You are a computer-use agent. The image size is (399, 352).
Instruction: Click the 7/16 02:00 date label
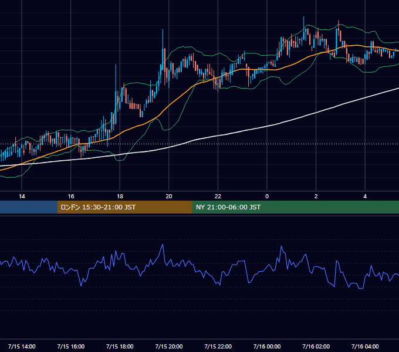tap(316, 346)
